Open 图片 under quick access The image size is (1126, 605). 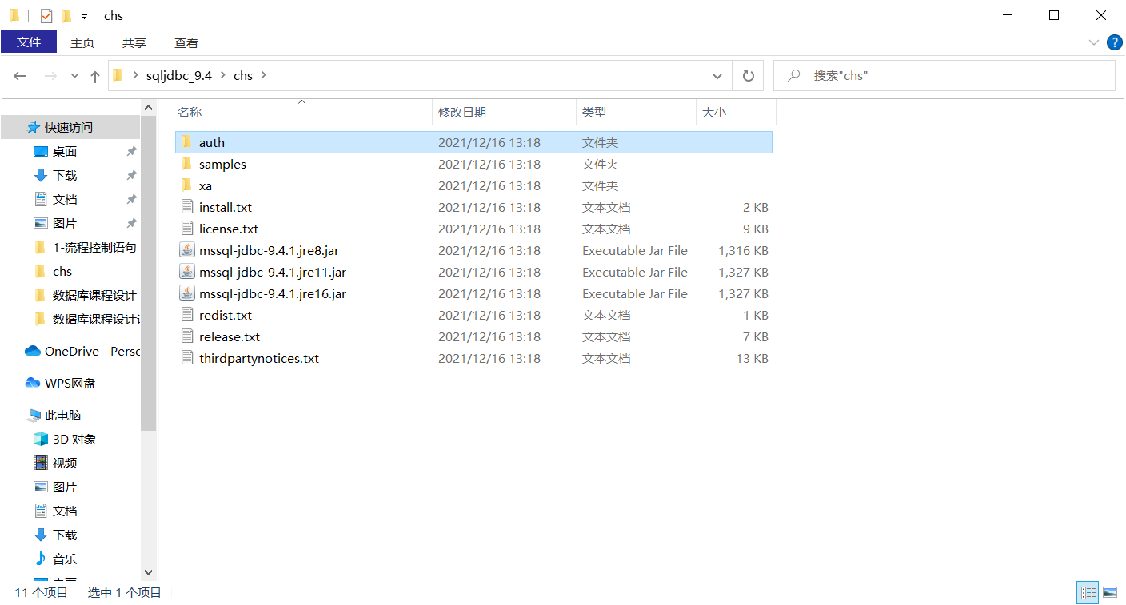coord(65,223)
